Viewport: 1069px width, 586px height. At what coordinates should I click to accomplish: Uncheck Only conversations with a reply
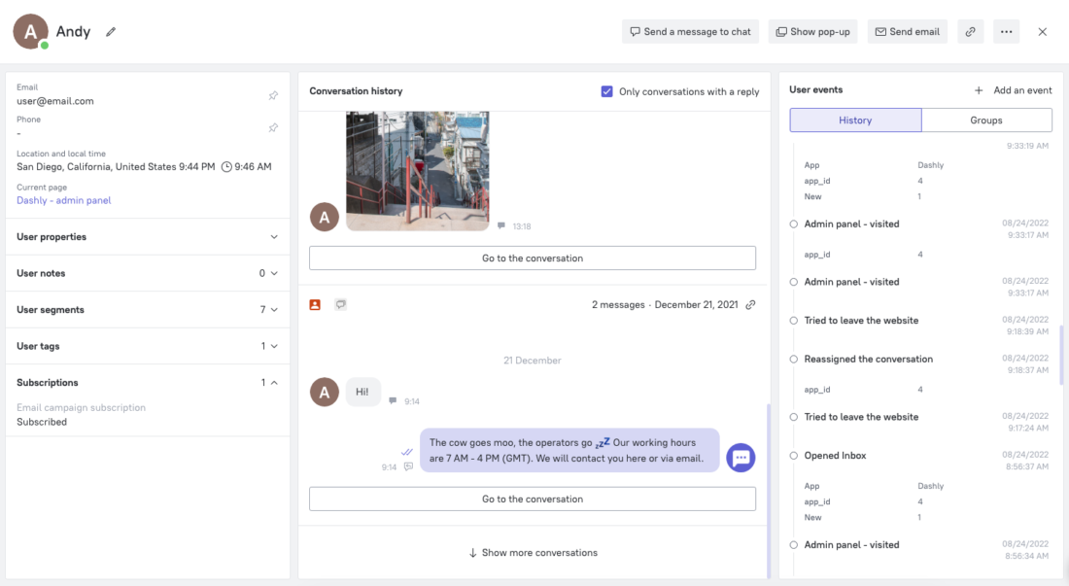606,90
